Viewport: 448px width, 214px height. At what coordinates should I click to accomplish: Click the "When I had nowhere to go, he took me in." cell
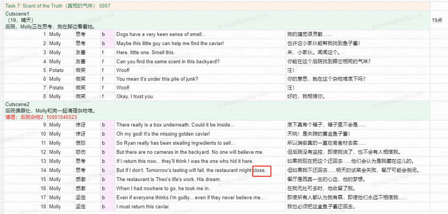tap(163, 188)
